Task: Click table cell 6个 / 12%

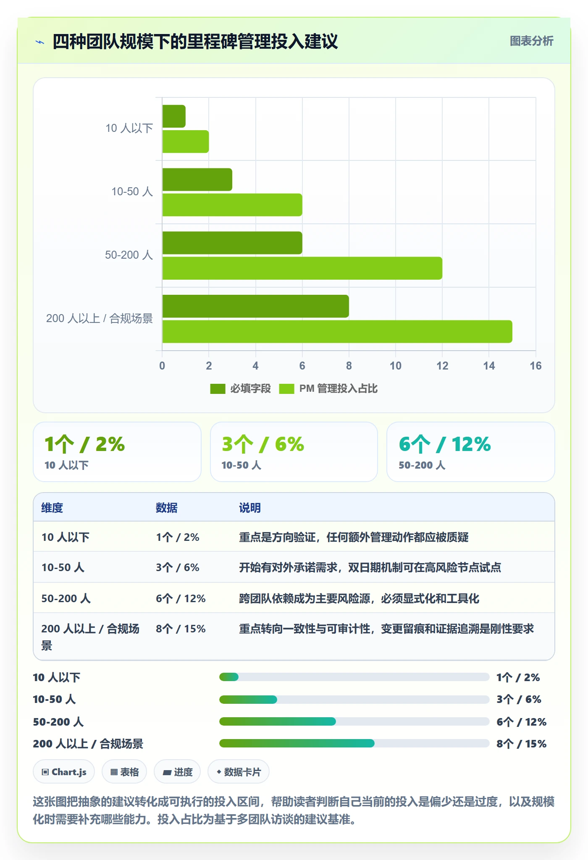Action: [181, 598]
